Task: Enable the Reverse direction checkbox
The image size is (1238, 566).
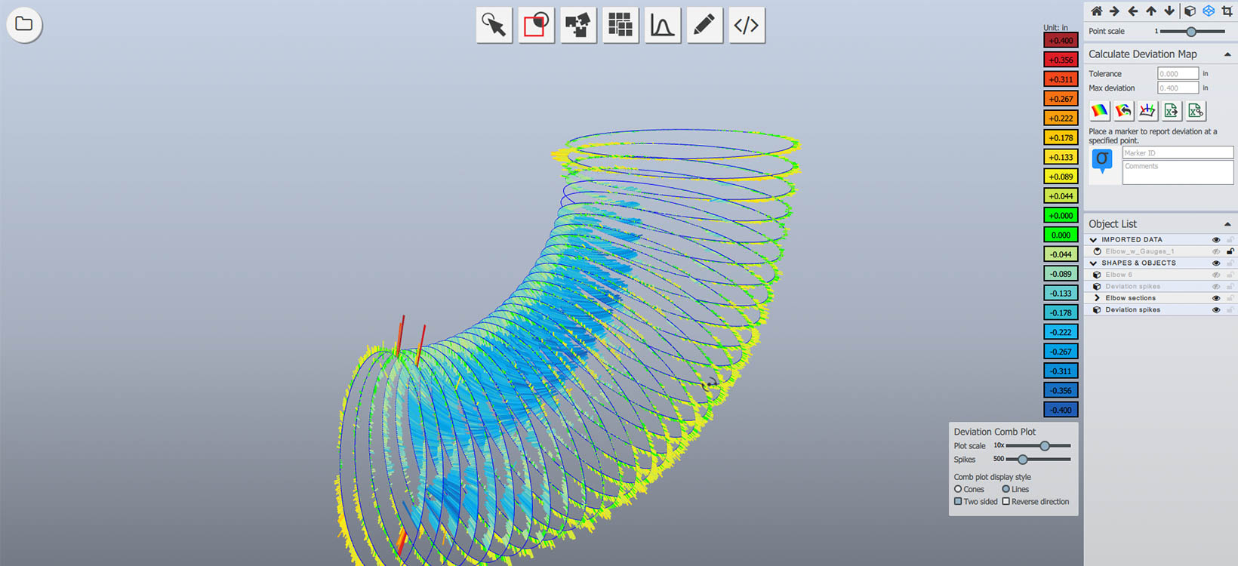Action: (x=1005, y=501)
